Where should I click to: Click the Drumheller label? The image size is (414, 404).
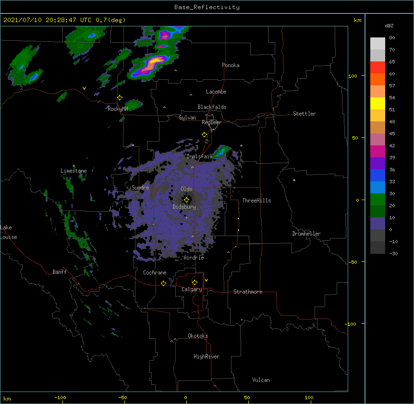click(306, 234)
